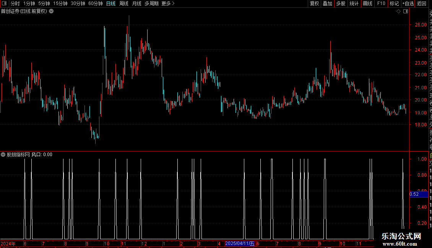The height and width of the screenshot is (248, 432).
Task: Open the 统计 statistics tool
Action: tap(354, 3)
